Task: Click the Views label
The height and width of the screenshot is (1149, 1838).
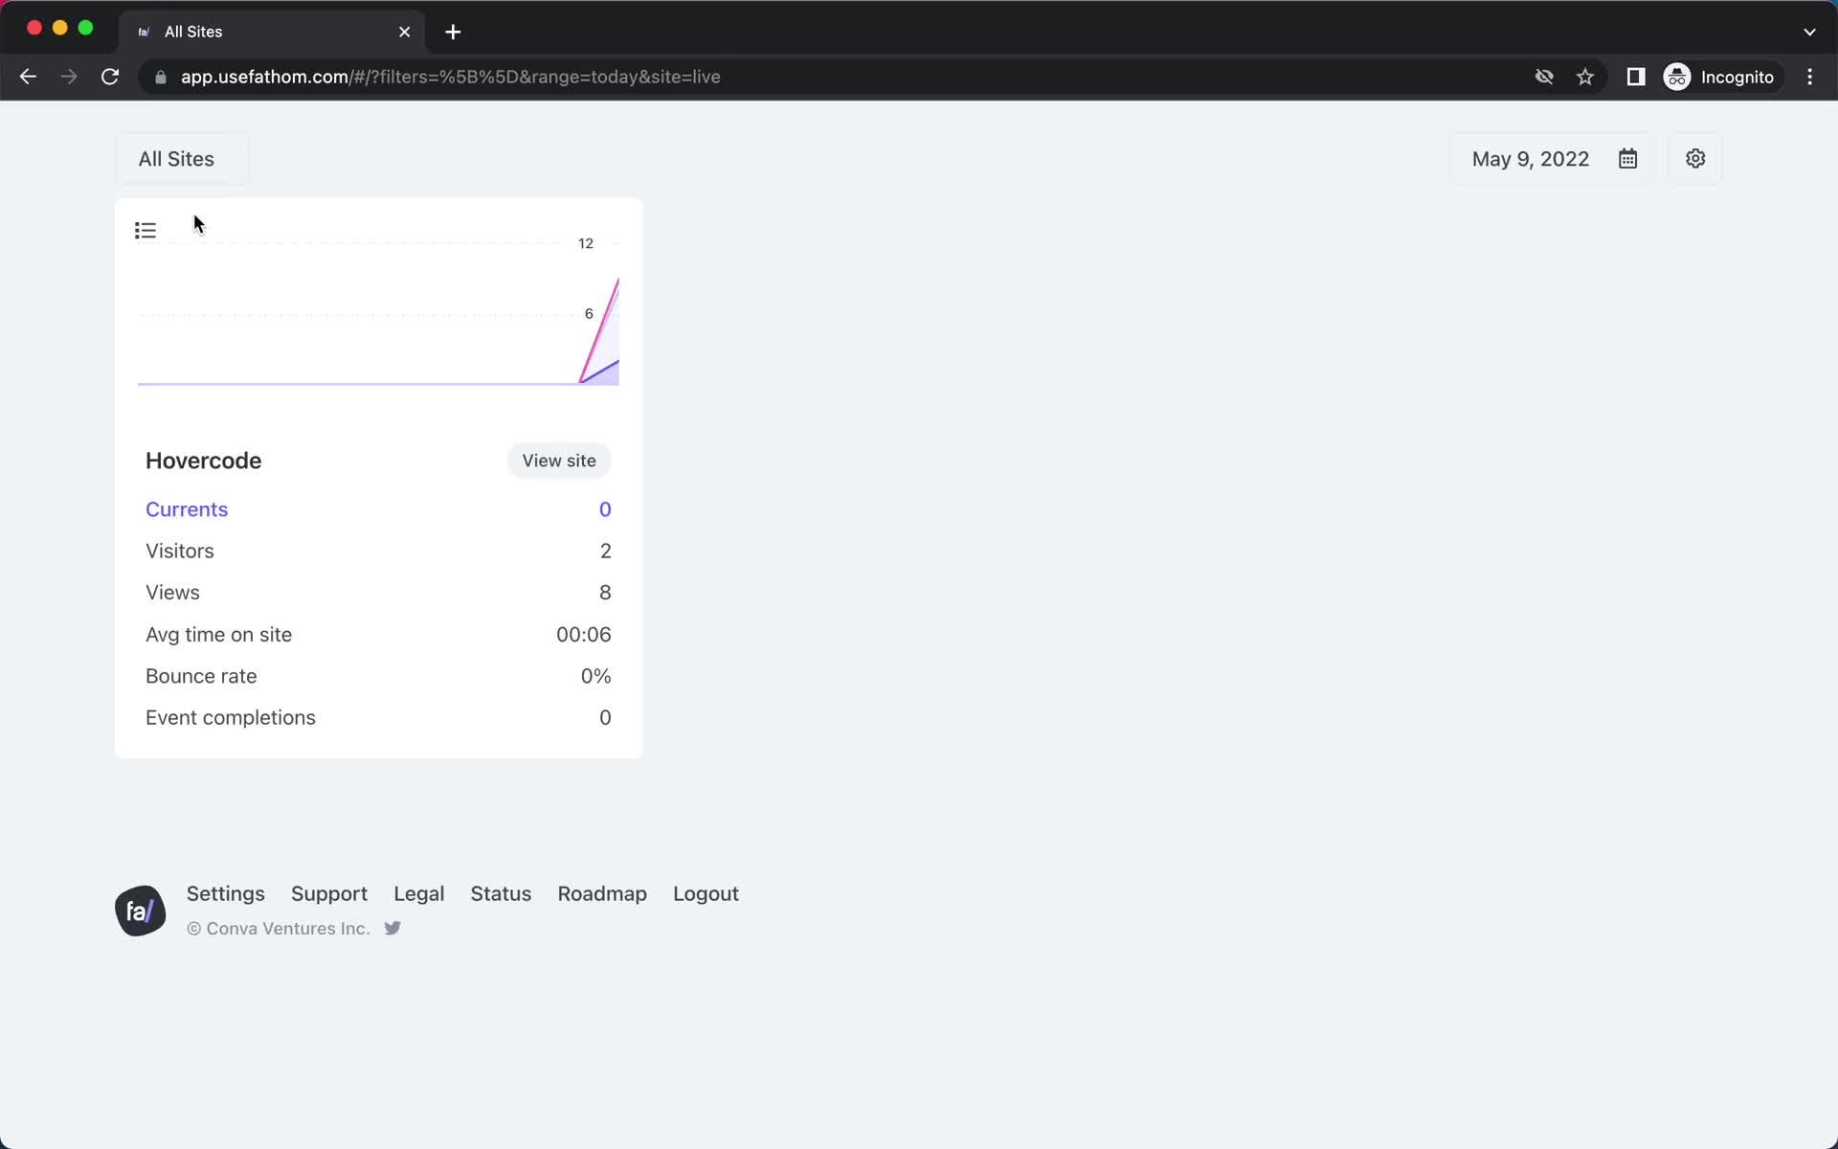Action: [x=172, y=593]
